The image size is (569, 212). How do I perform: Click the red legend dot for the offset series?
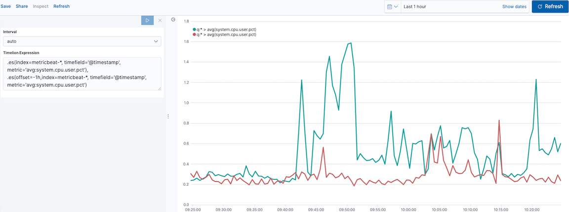point(194,35)
